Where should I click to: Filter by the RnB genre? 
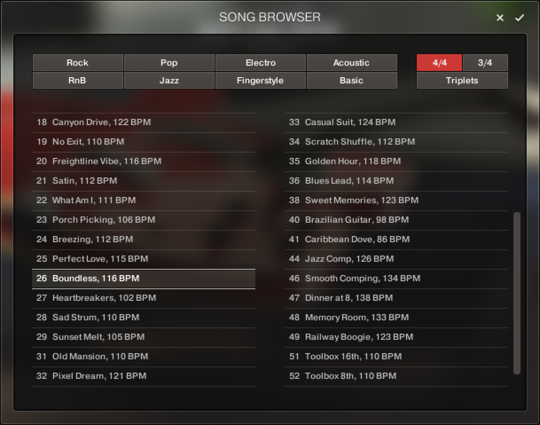(77, 80)
